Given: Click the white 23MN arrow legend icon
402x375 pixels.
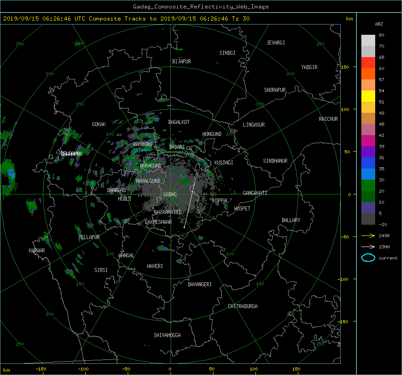Looking at the screenshot, I should click(x=368, y=247).
